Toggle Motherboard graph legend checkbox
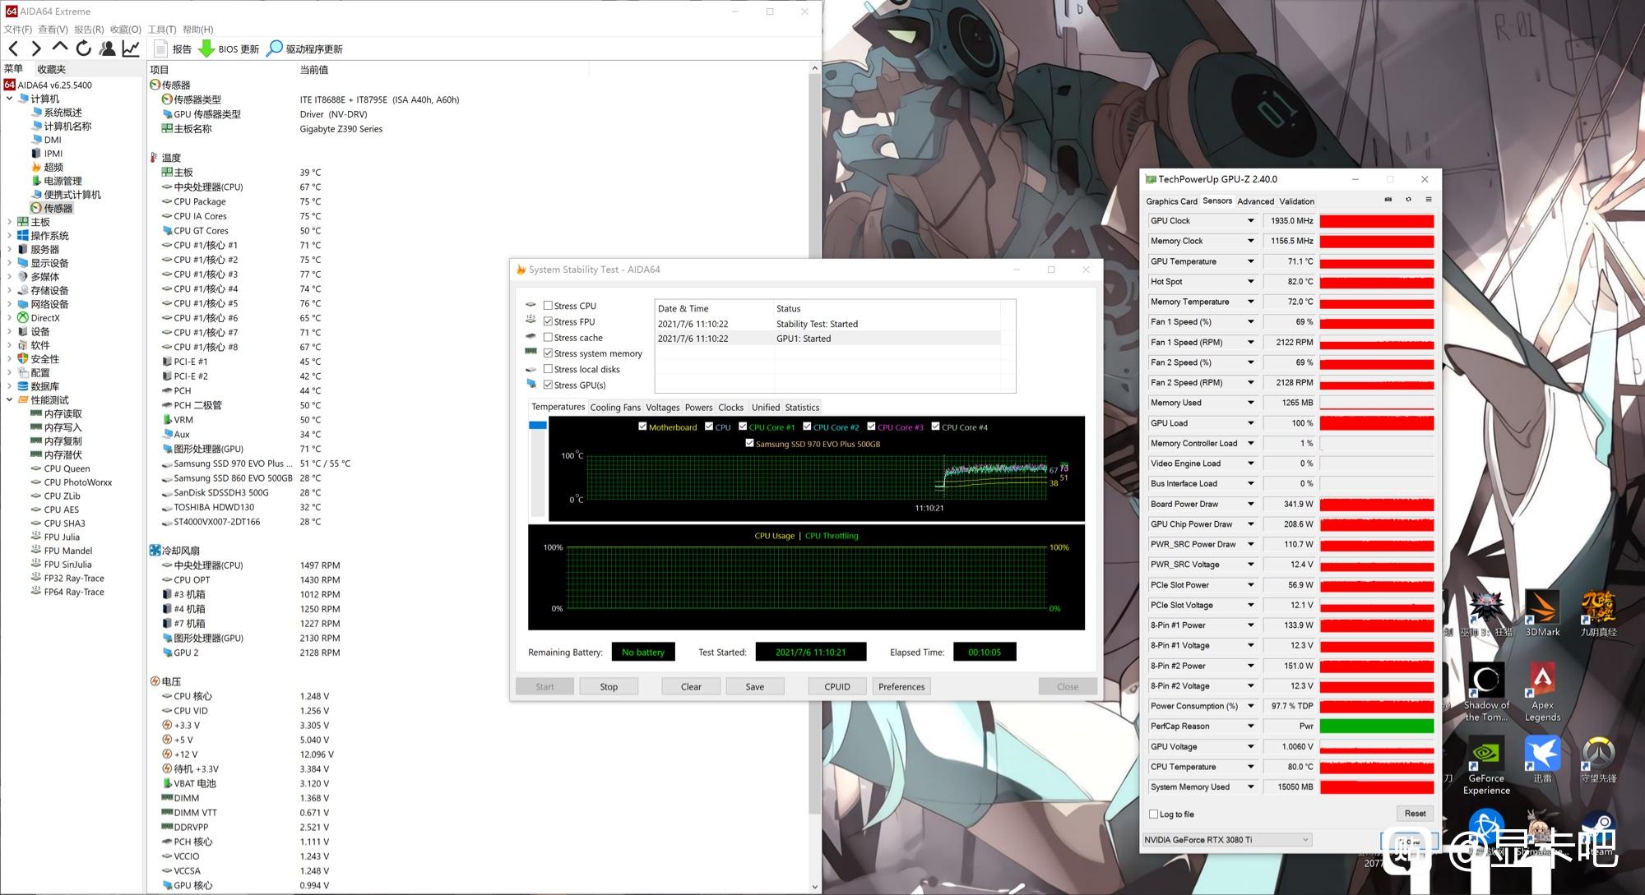 click(x=642, y=427)
